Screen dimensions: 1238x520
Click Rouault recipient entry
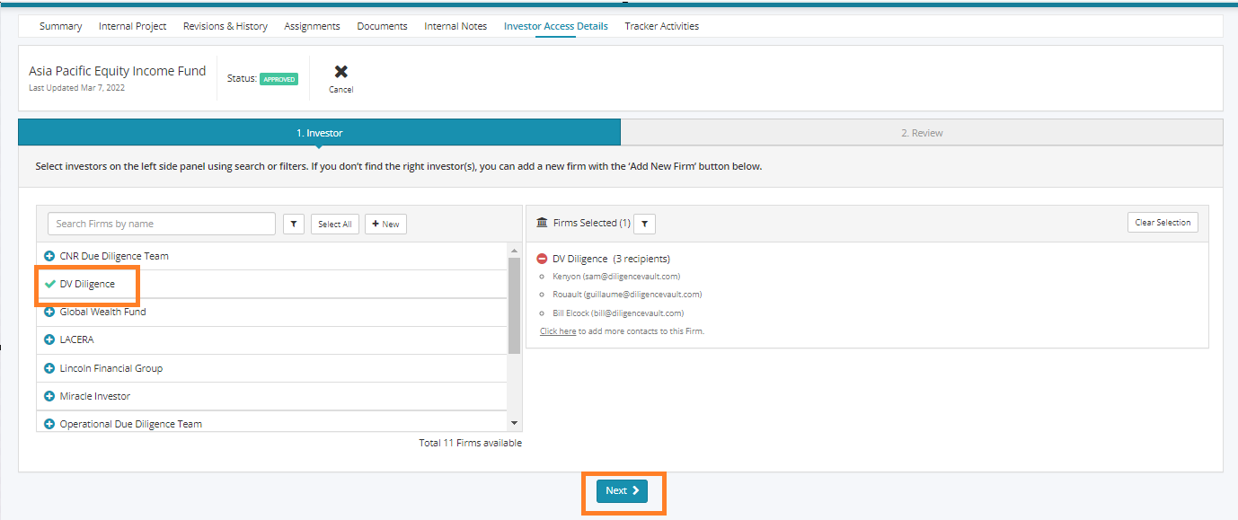coord(627,295)
